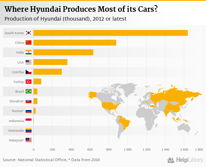Click the India production bar
Image resolution: width=206 pixels, height=167 pixels.
click(63, 52)
